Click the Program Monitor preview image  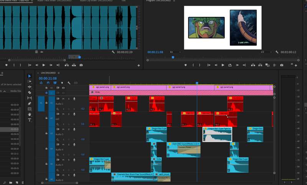tap(223, 28)
